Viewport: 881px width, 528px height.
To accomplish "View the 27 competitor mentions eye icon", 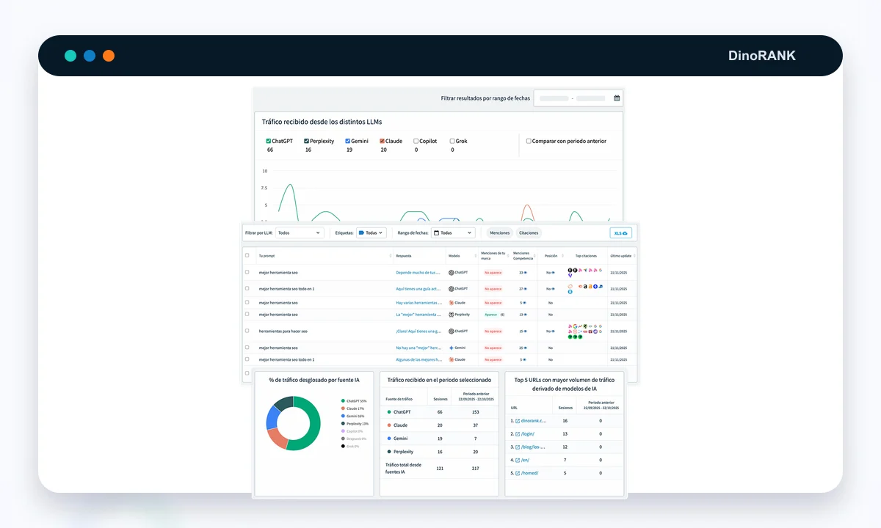I will (526, 288).
